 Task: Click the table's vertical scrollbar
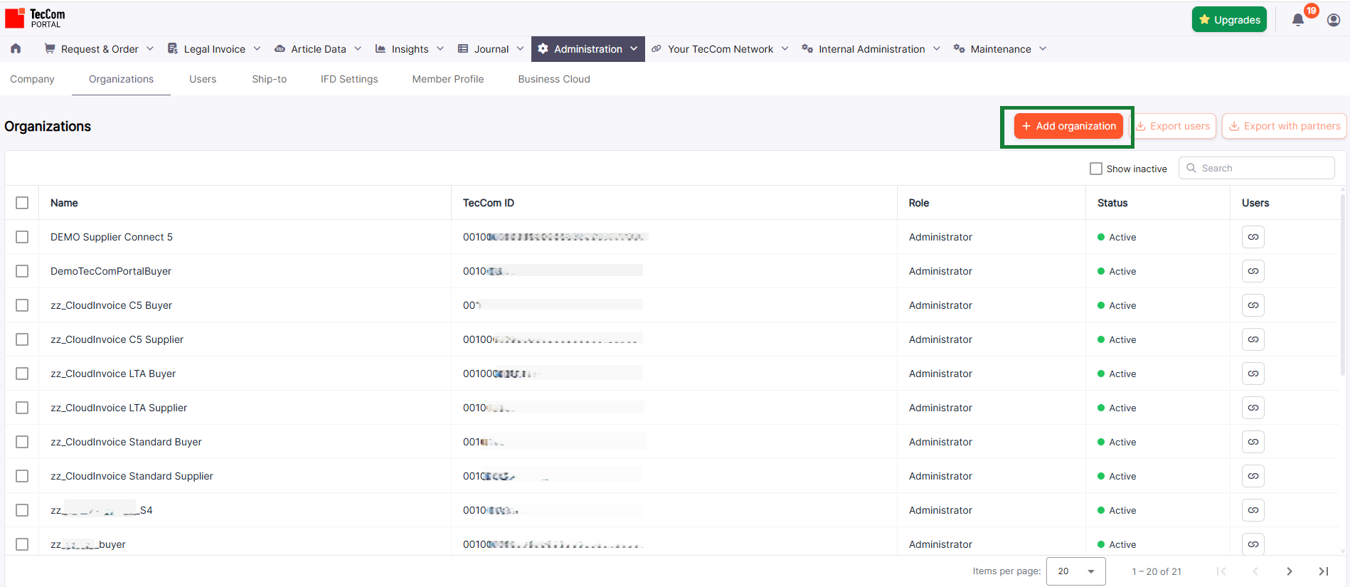click(1344, 285)
